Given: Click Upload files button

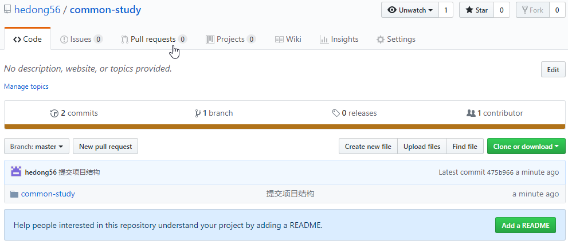Looking at the screenshot, I should coord(422,146).
